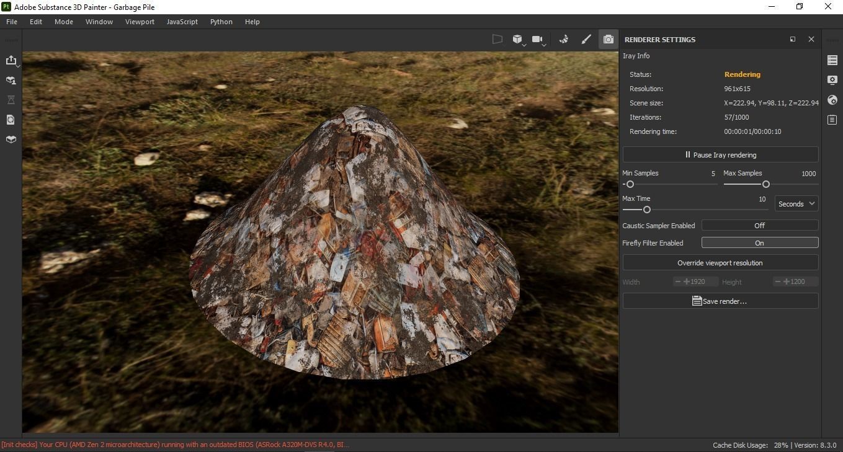
Task: Open the Python menu
Action: click(x=221, y=22)
